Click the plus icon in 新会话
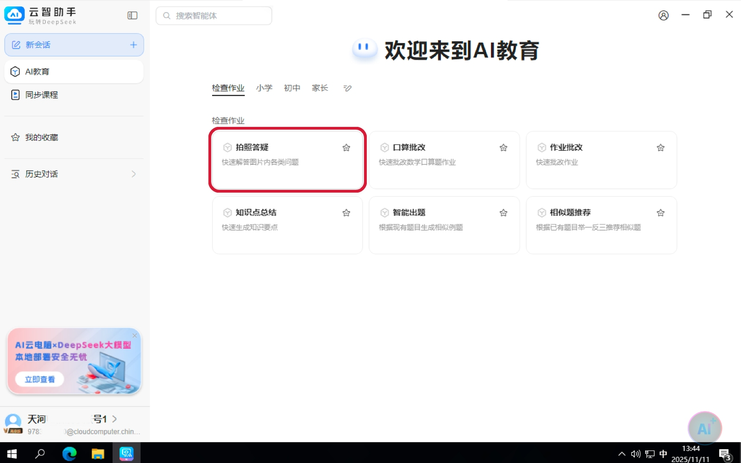Image resolution: width=741 pixels, height=463 pixels. (x=133, y=45)
